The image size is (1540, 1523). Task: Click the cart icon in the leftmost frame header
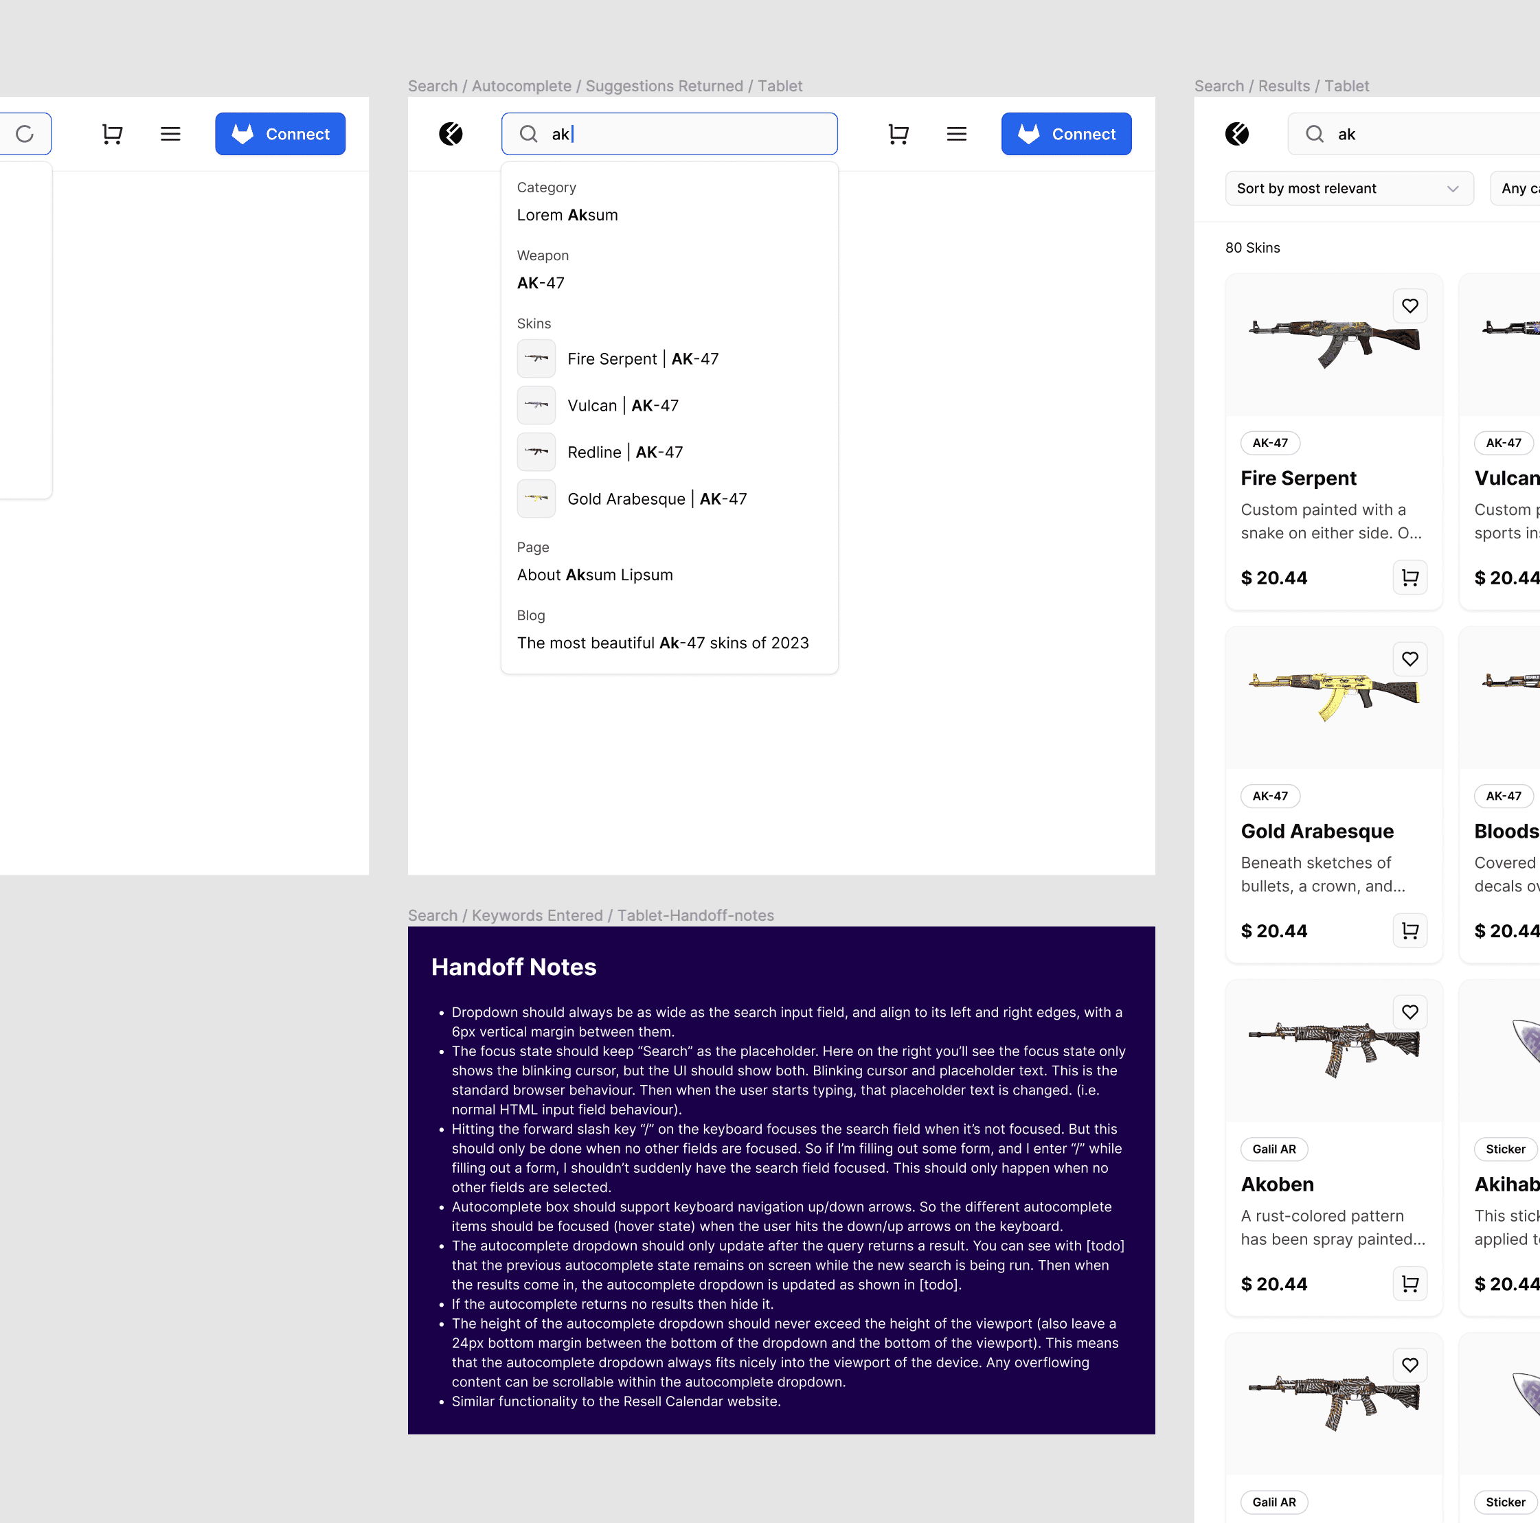113,134
